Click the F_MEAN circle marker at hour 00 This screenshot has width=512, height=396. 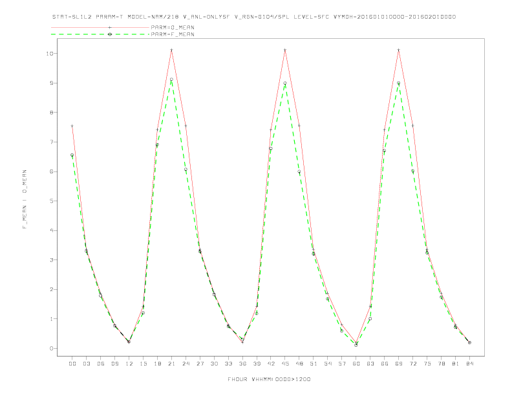click(x=72, y=155)
